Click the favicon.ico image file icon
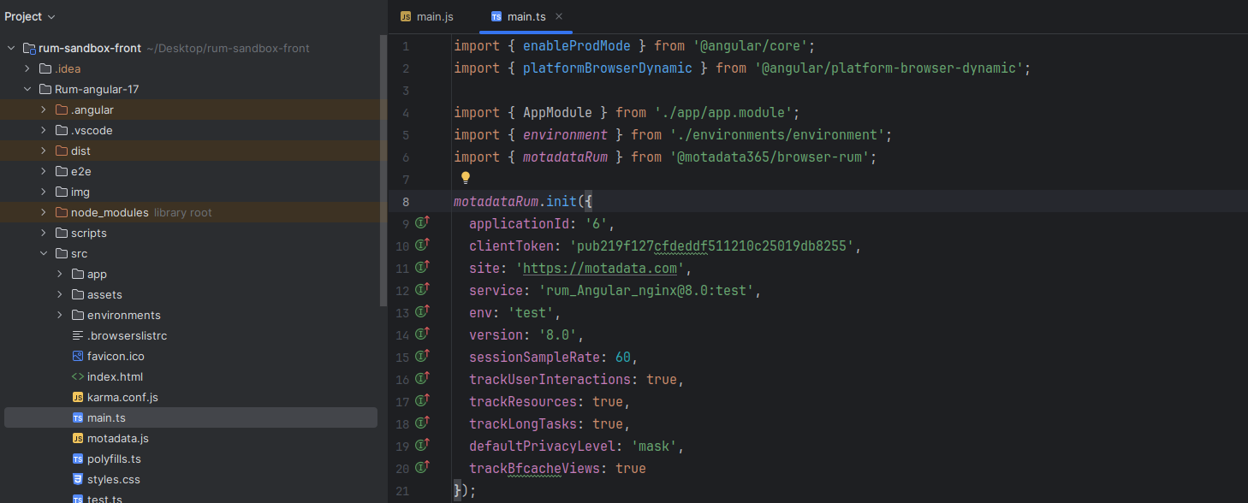This screenshot has height=503, width=1248. coord(78,356)
